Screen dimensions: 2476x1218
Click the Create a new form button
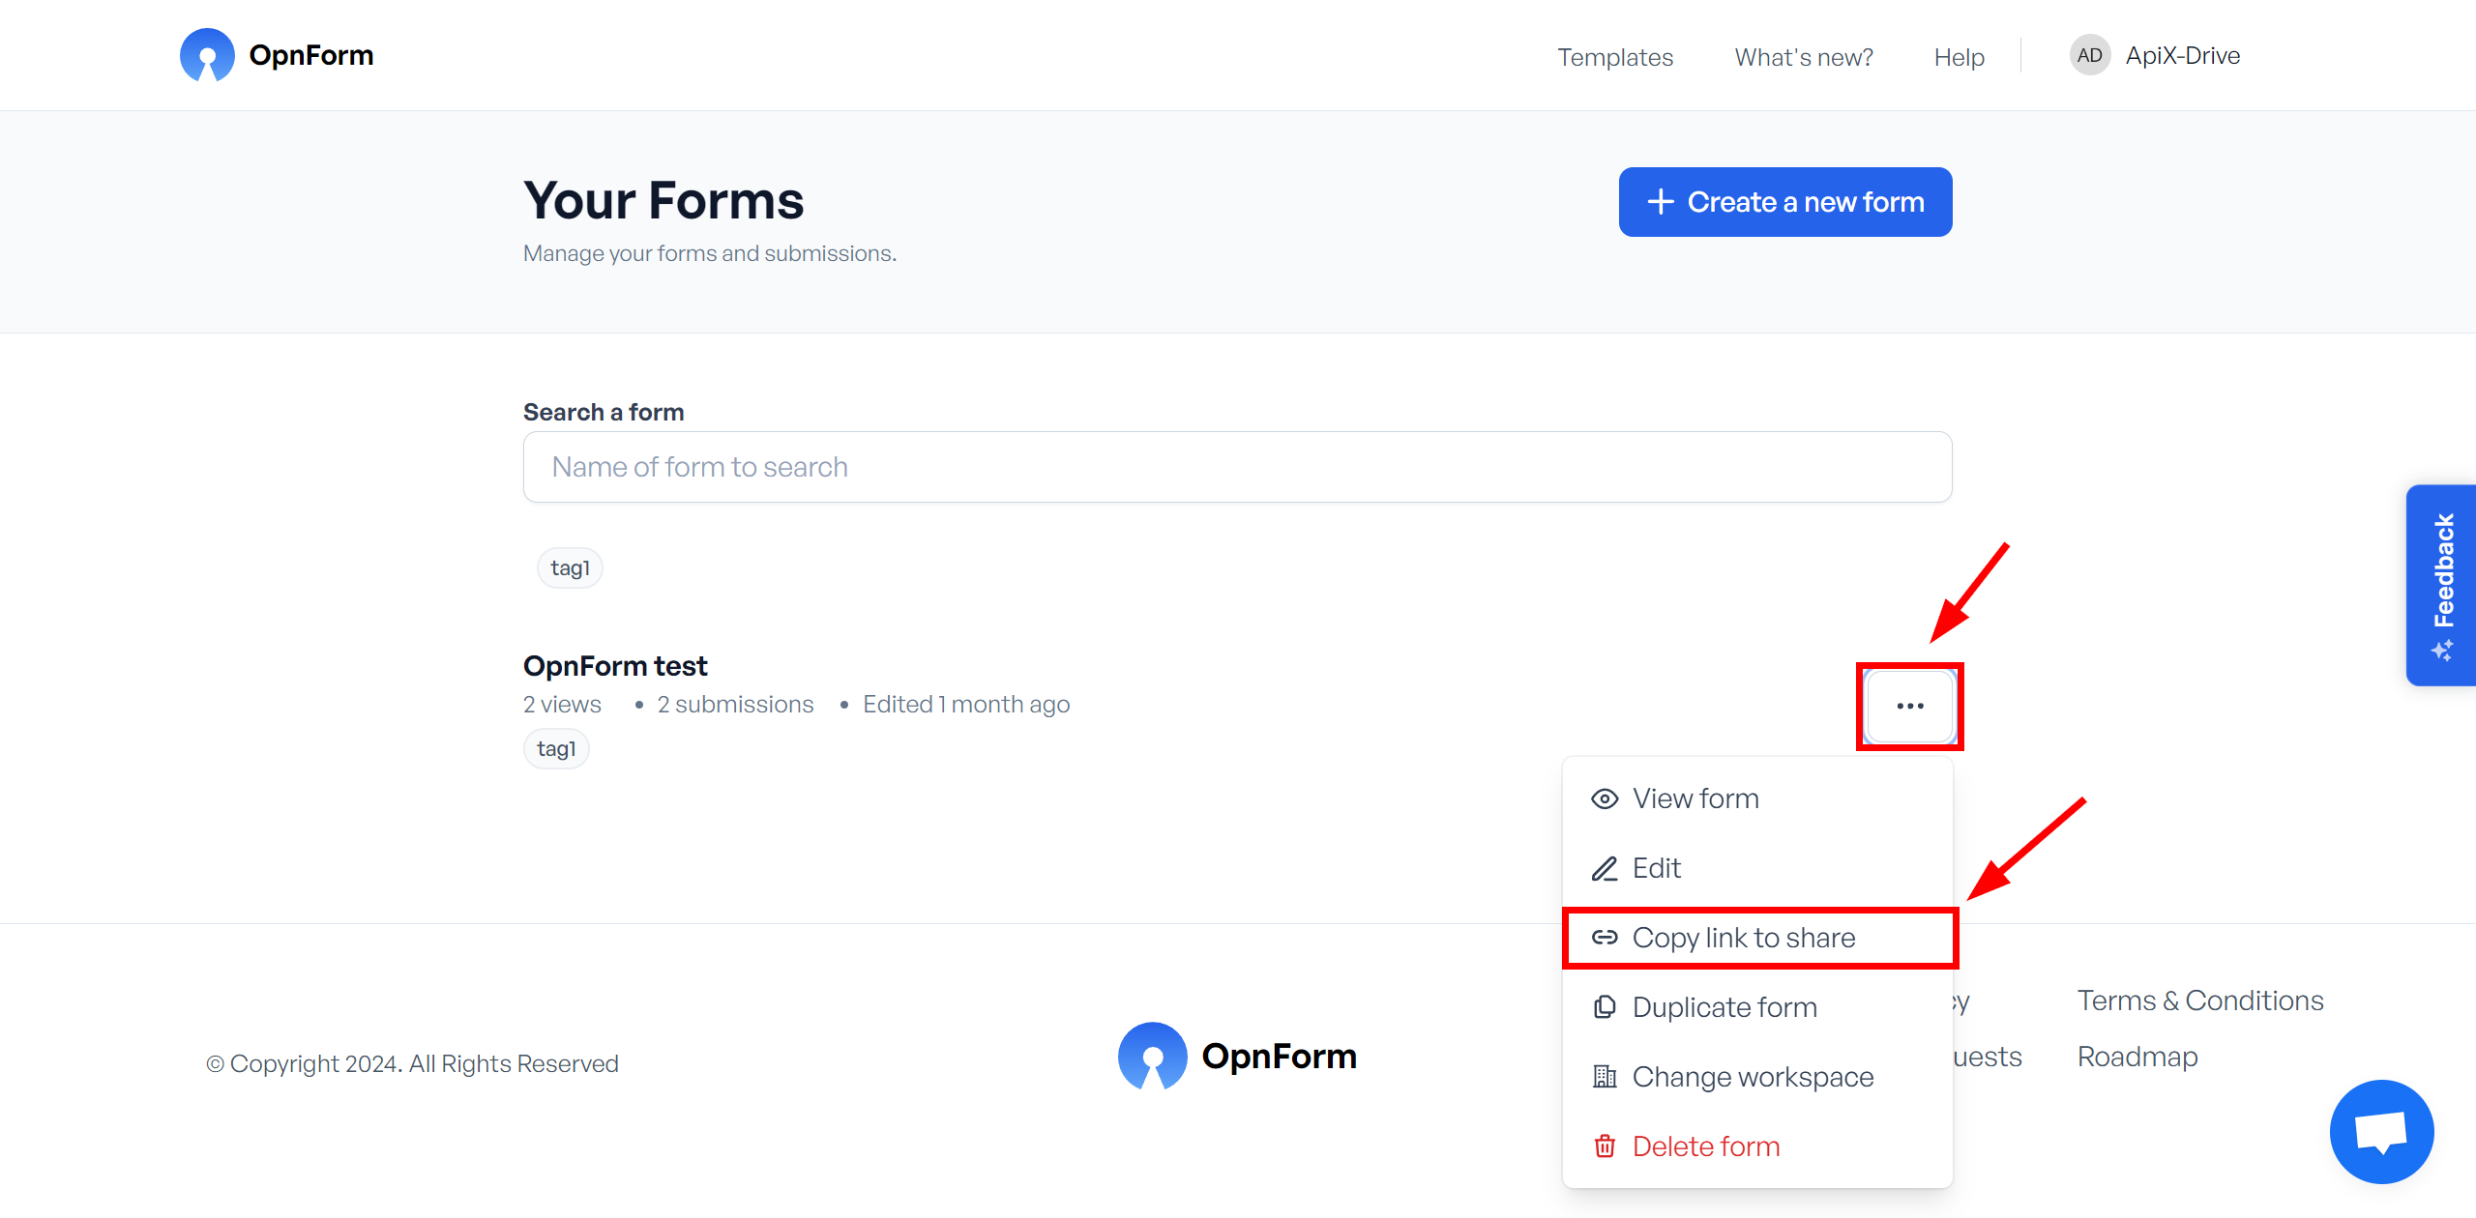tap(1784, 200)
